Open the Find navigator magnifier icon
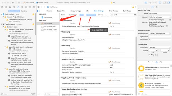This screenshot has width=172, height=96. pyautogui.click(x=14, y=7)
